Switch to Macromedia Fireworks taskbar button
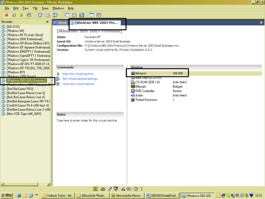265x199 pixels. click(127, 196)
